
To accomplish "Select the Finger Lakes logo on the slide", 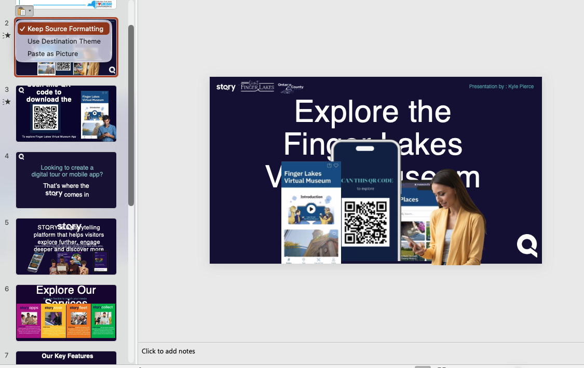I will tap(257, 86).
